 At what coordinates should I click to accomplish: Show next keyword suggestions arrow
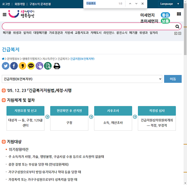pyautogui.click(x=180, y=33)
